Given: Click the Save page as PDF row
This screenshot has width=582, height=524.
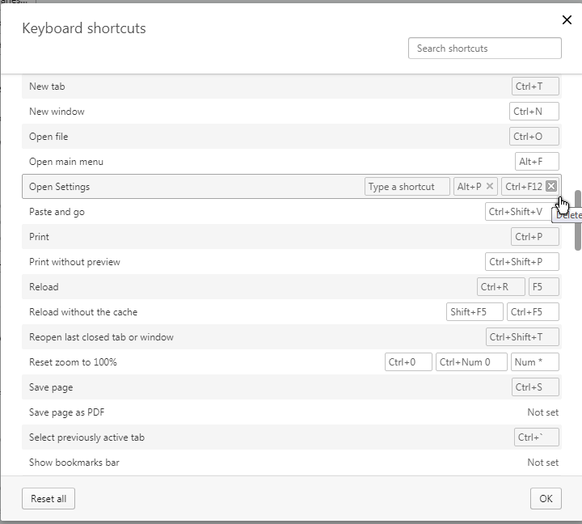Looking at the screenshot, I should pyautogui.click(x=292, y=412).
